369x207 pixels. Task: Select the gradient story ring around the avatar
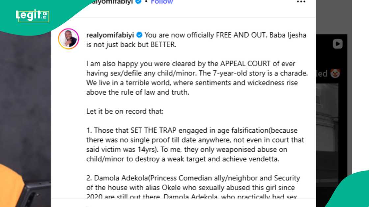coord(69,38)
